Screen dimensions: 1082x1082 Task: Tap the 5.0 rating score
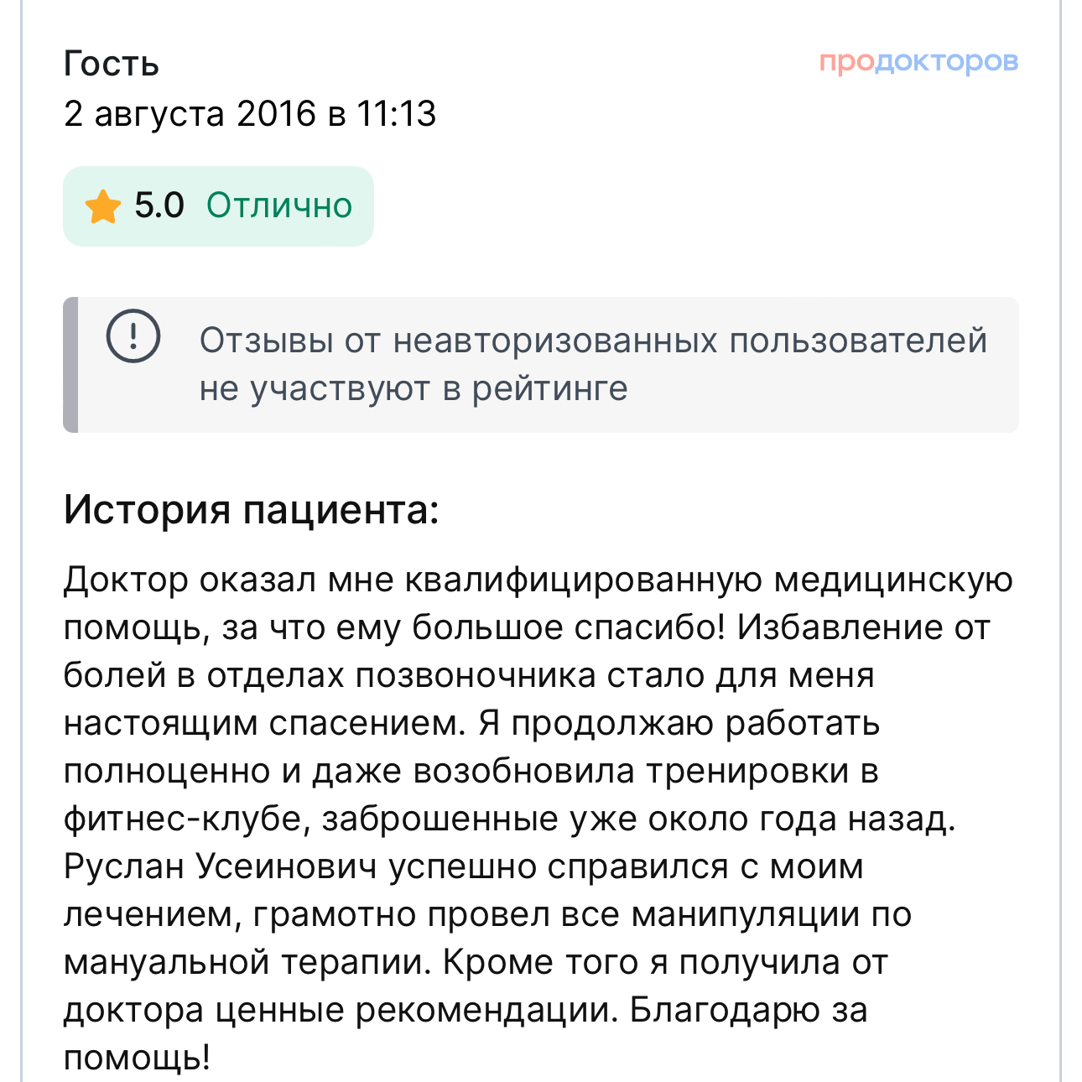point(159,205)
